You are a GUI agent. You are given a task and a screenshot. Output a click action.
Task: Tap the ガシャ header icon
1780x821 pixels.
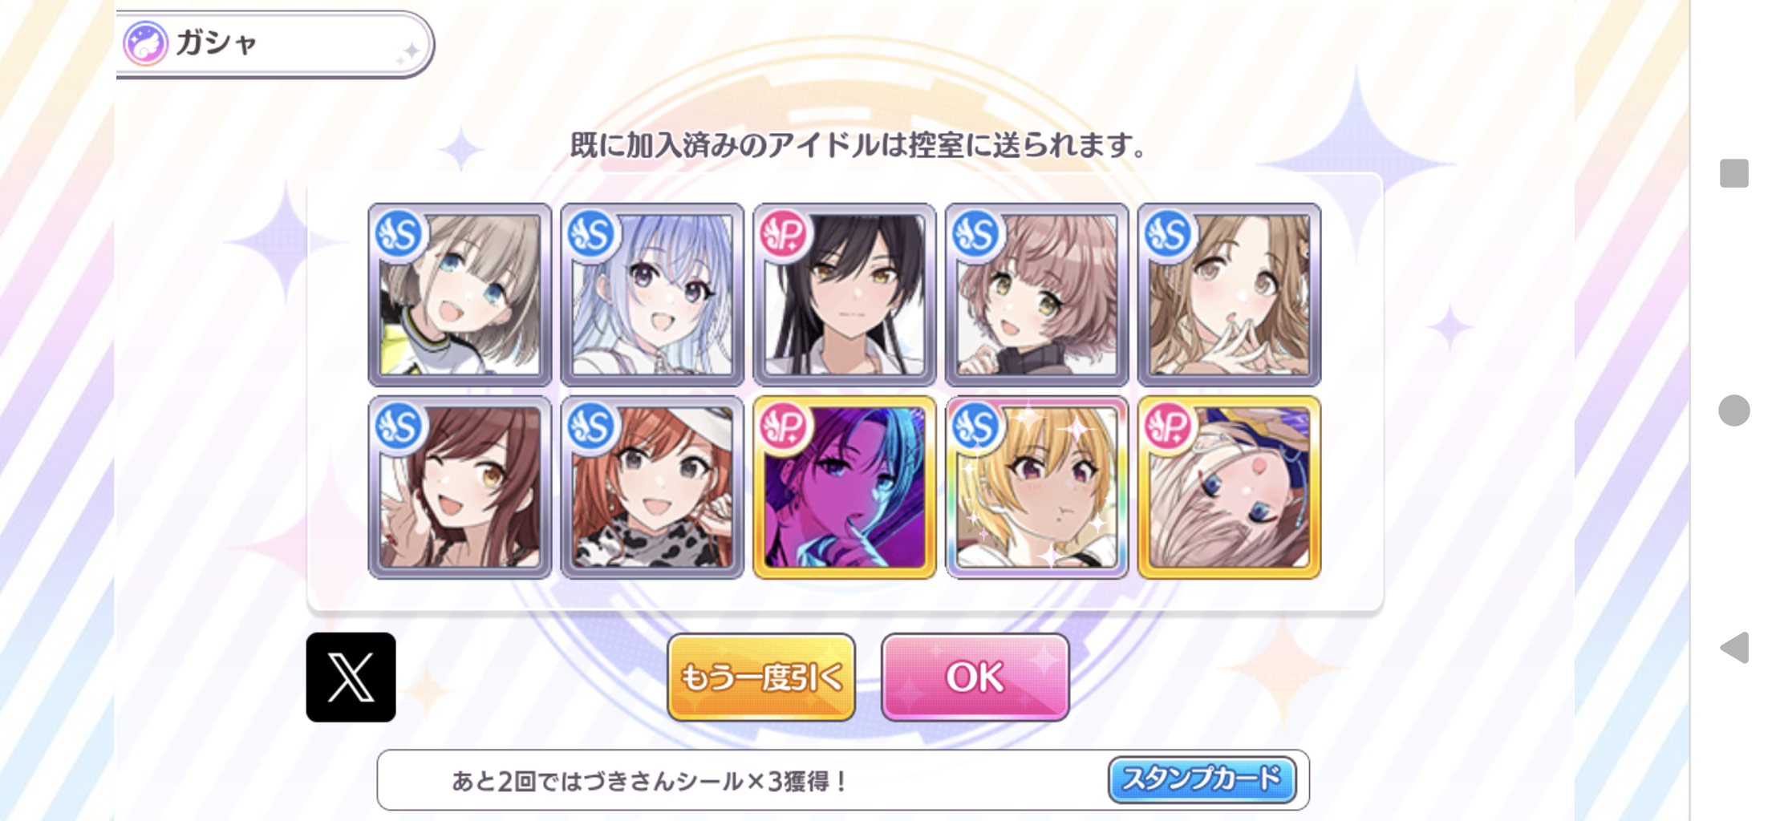pyautogui.click(x=145, y=43)
